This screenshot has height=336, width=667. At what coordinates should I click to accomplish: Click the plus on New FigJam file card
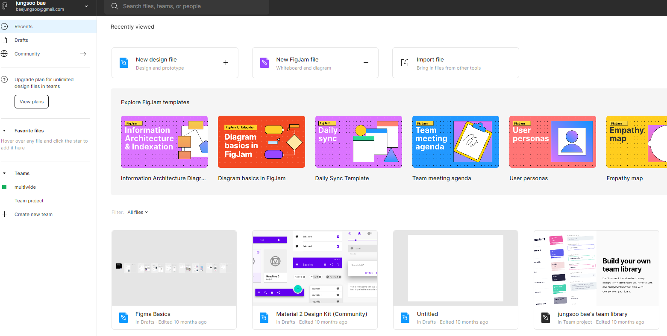click(x=366, y=63)
